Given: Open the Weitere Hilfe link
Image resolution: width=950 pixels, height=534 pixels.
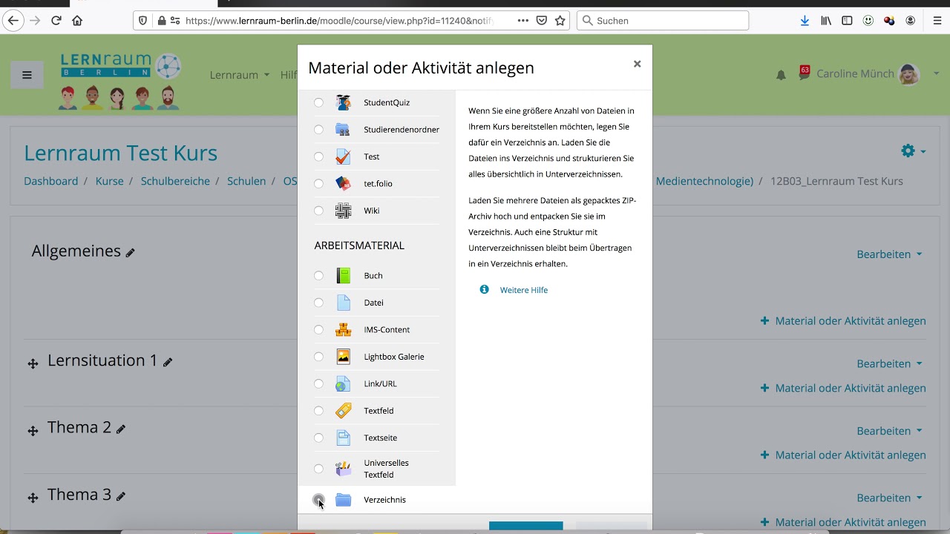Looking at the screenshot, I should click(524, 290).
